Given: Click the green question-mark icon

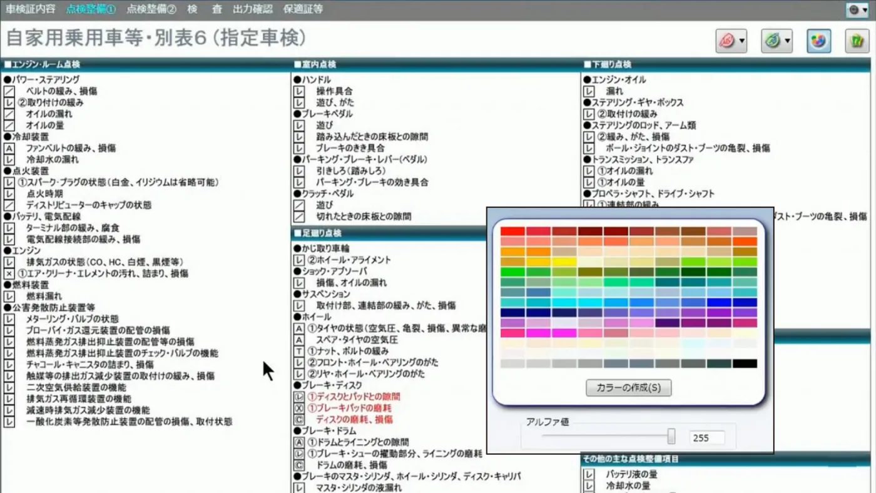Looking at the screenshot, I should coord(856,41).
